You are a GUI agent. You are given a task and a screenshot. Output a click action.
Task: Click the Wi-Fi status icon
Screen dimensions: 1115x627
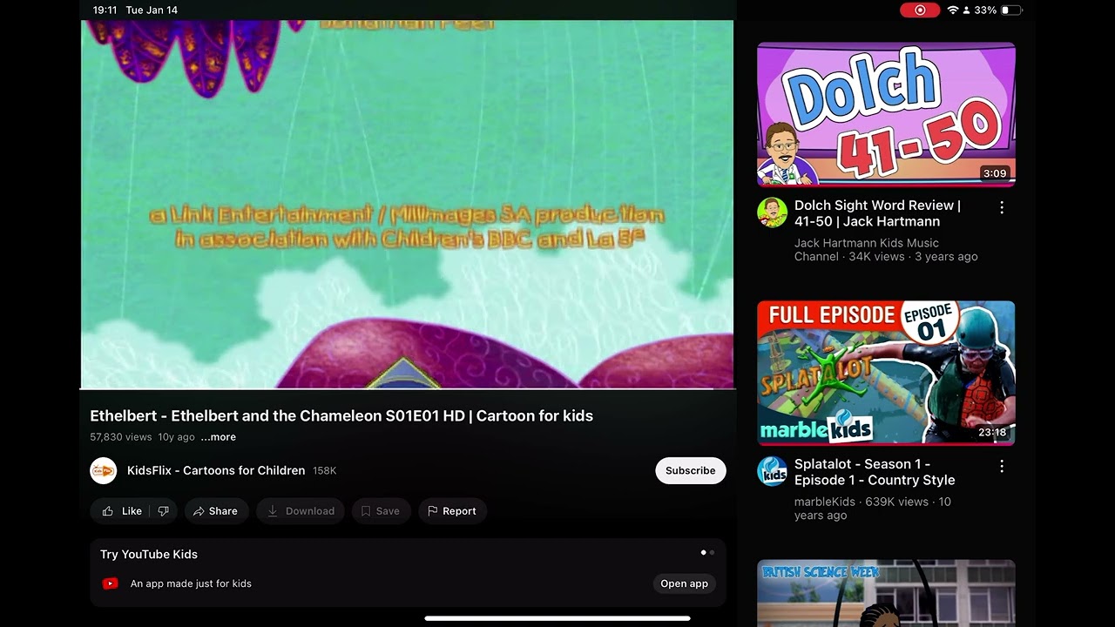click(953, 10)
